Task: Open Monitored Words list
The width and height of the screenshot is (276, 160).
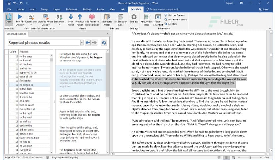Action: coord(107,20)
